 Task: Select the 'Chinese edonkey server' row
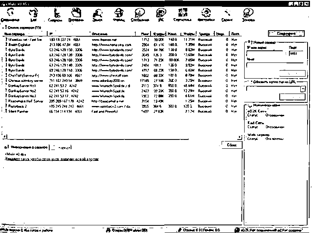[x=122, y=81]
